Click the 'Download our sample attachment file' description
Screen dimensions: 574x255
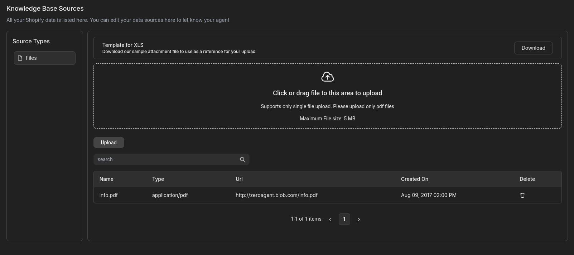click(179, 52)
